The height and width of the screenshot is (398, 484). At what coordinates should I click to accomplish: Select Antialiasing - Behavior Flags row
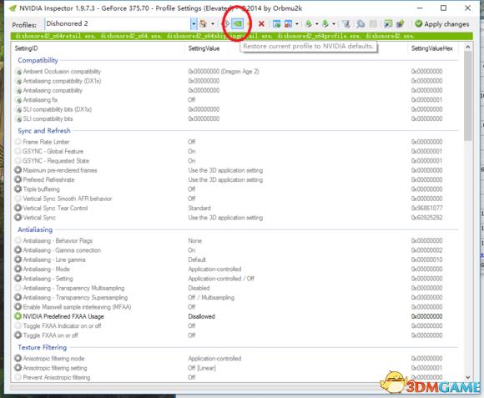pos(237,240)
